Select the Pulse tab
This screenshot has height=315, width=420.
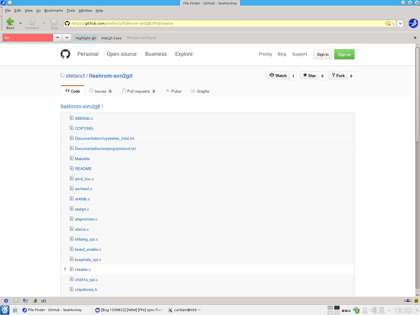coord(174,91)
